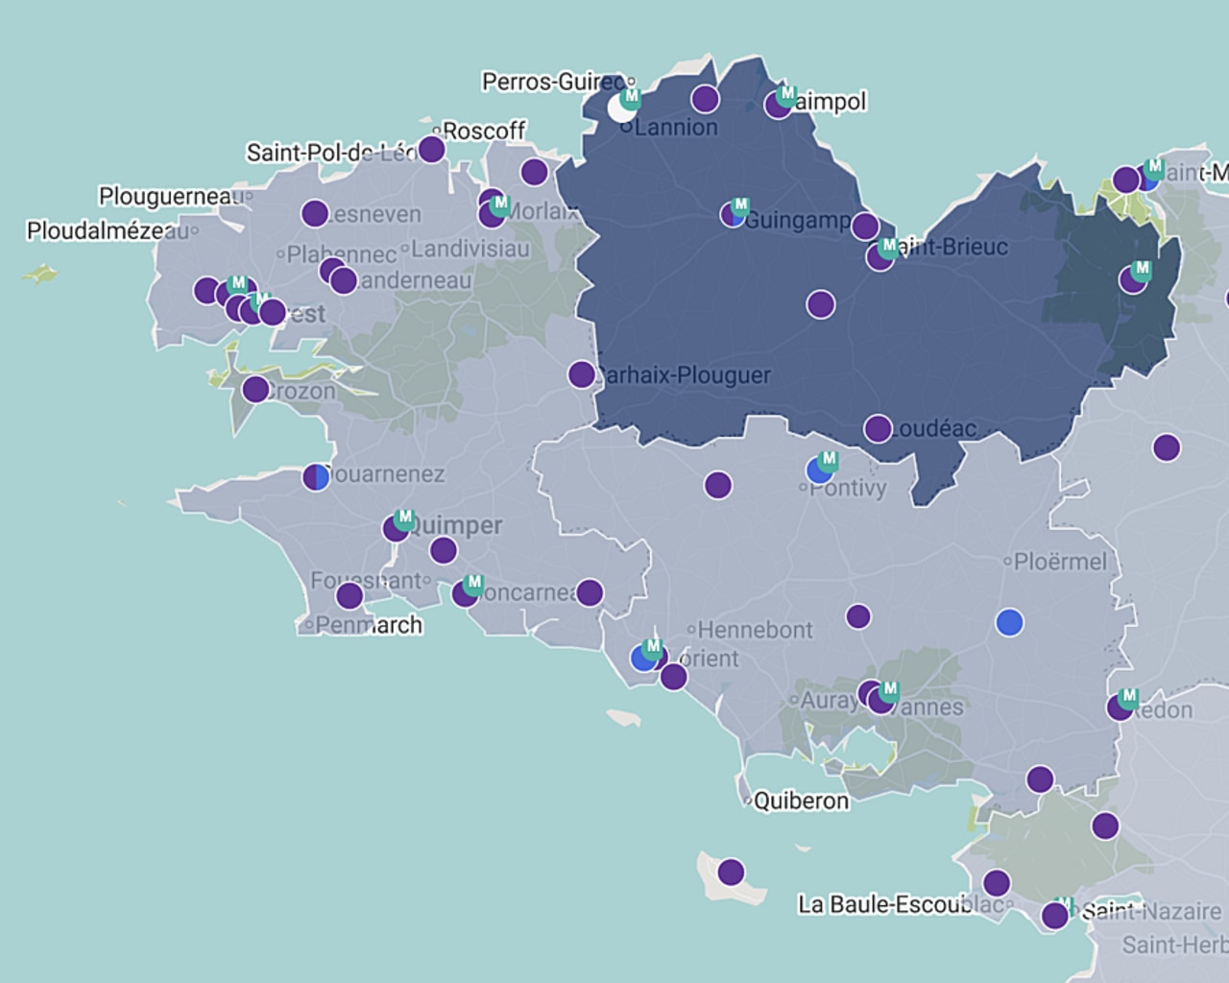Click the purple marker west of Pontivy
Screen dimensions: 1229x983
coord(717,485)
